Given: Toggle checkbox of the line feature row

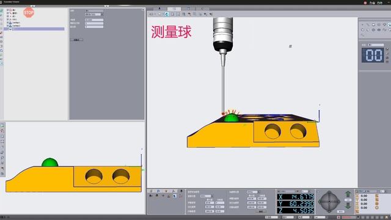Looking at the screenshot, I should point(8,13).
